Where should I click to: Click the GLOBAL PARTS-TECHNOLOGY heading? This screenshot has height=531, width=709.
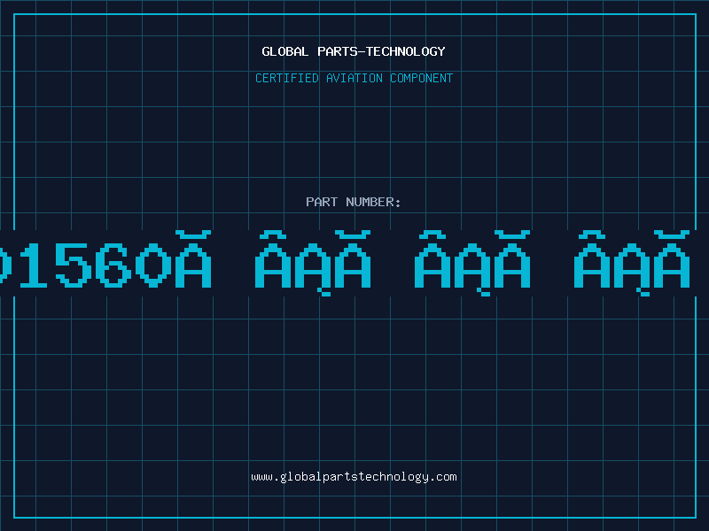point(354,51)
